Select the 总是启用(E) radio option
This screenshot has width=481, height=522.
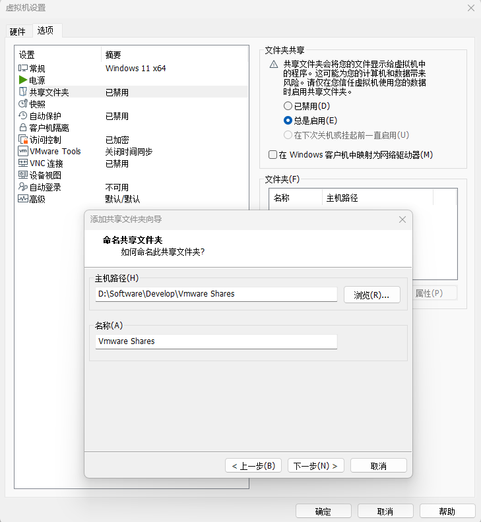click(288, 121)
